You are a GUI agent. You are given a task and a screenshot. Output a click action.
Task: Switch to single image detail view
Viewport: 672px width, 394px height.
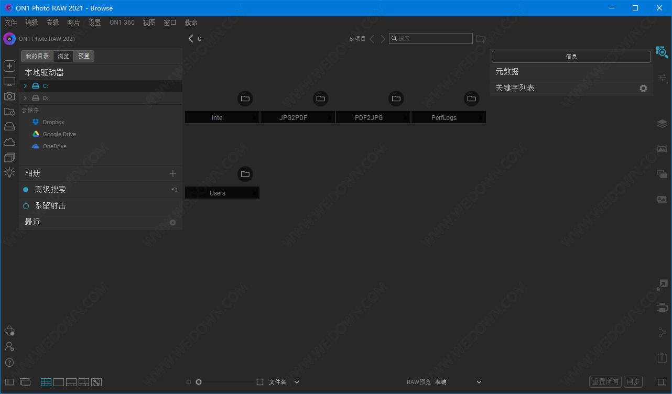coord(59,382)
